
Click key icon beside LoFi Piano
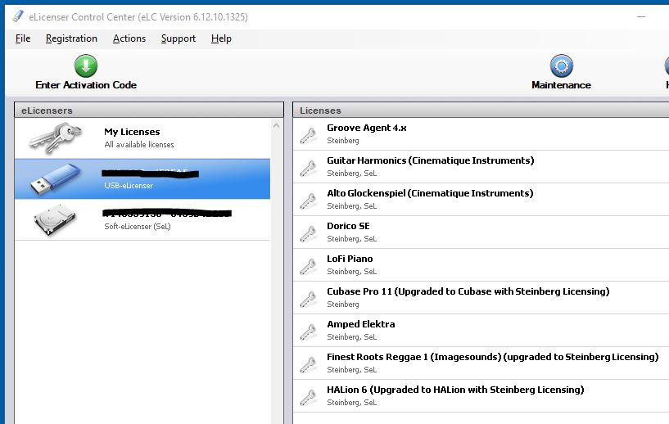308,267
